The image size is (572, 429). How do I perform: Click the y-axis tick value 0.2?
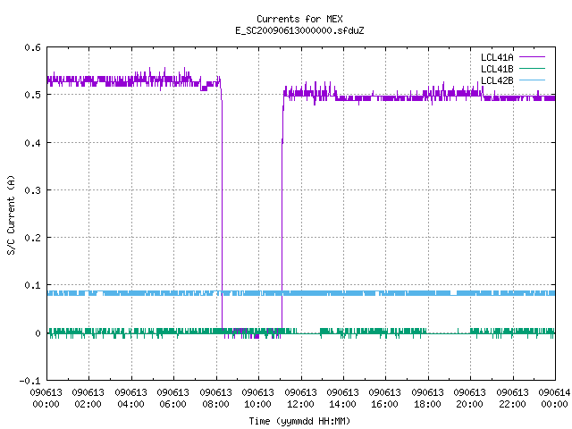32,238
